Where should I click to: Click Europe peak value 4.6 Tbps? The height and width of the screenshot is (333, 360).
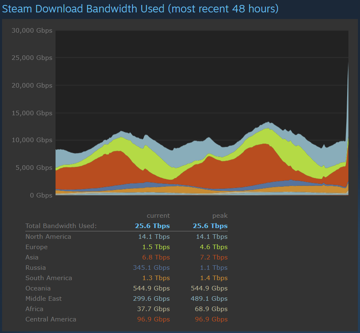214,247
